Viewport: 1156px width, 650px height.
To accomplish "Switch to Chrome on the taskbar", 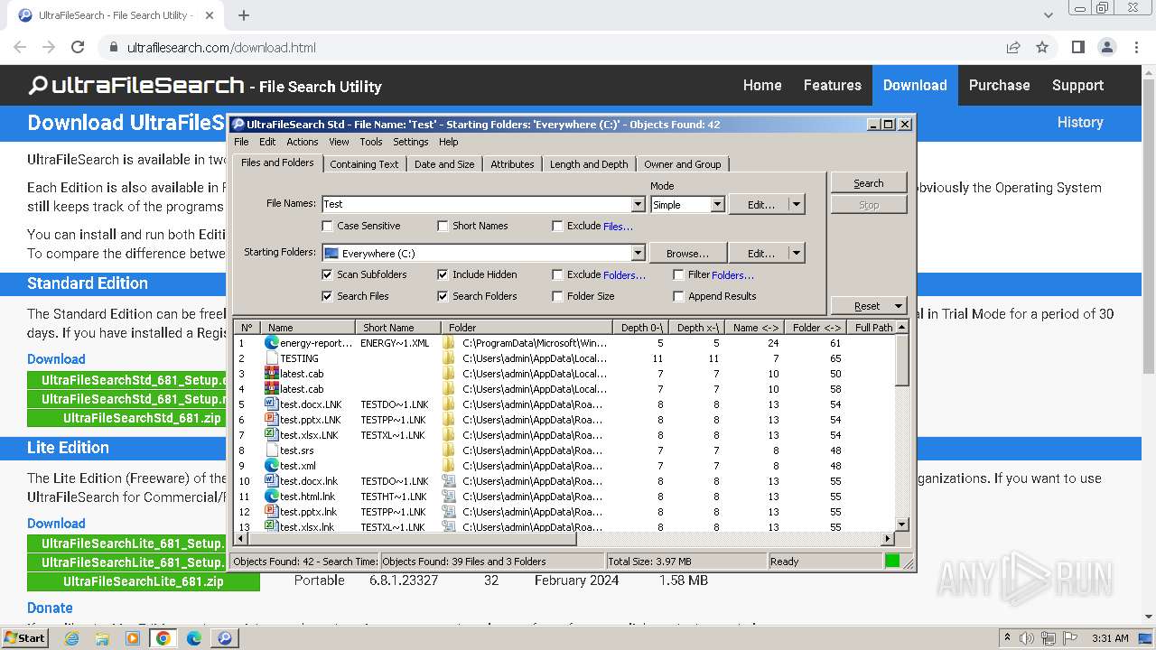I will (x=163, y=638).
